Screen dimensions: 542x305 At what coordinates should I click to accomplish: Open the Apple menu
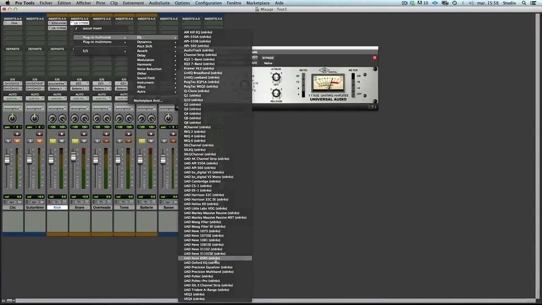(7, 3)
